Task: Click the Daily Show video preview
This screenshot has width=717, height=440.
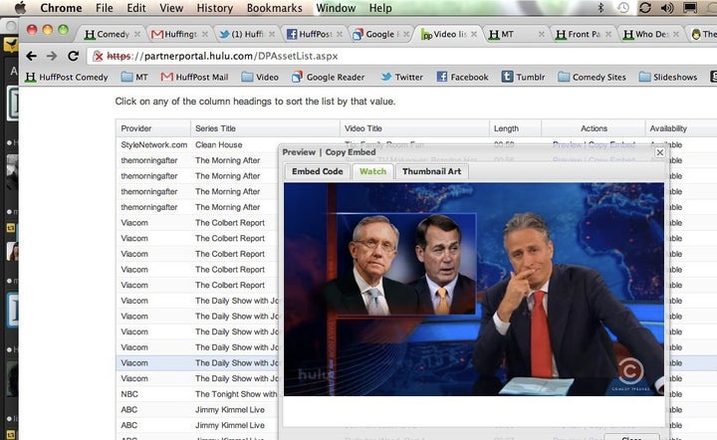Action: pos(474,290)
